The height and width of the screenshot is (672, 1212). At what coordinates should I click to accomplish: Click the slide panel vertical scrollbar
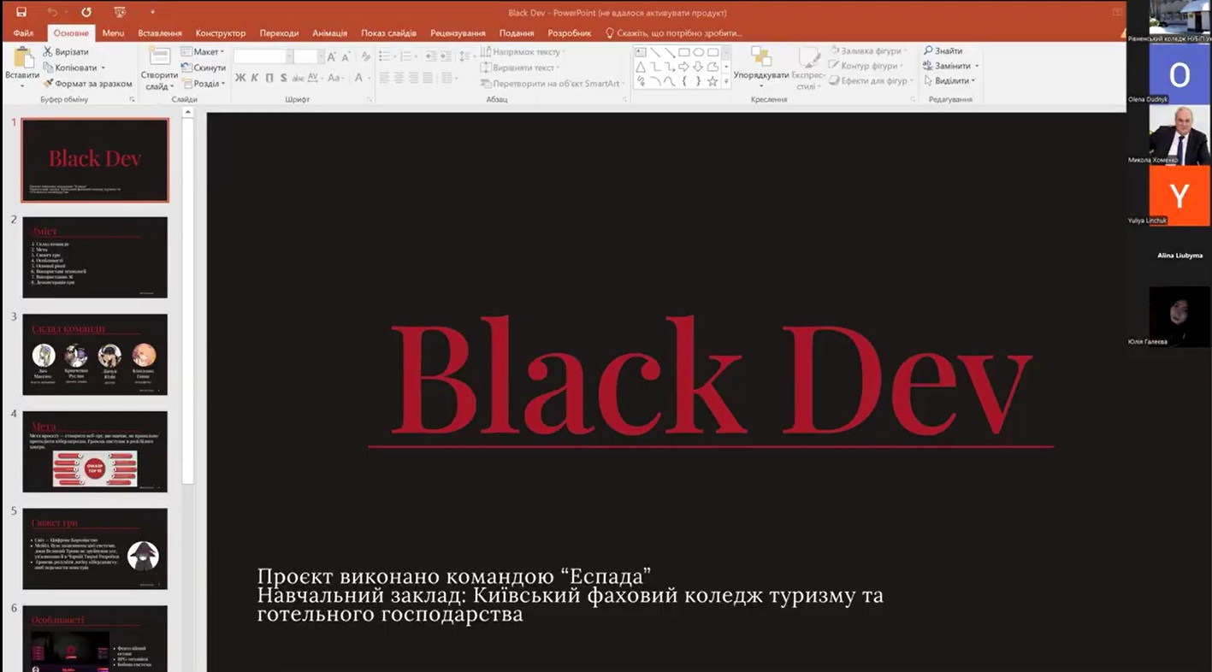point(188,299)
